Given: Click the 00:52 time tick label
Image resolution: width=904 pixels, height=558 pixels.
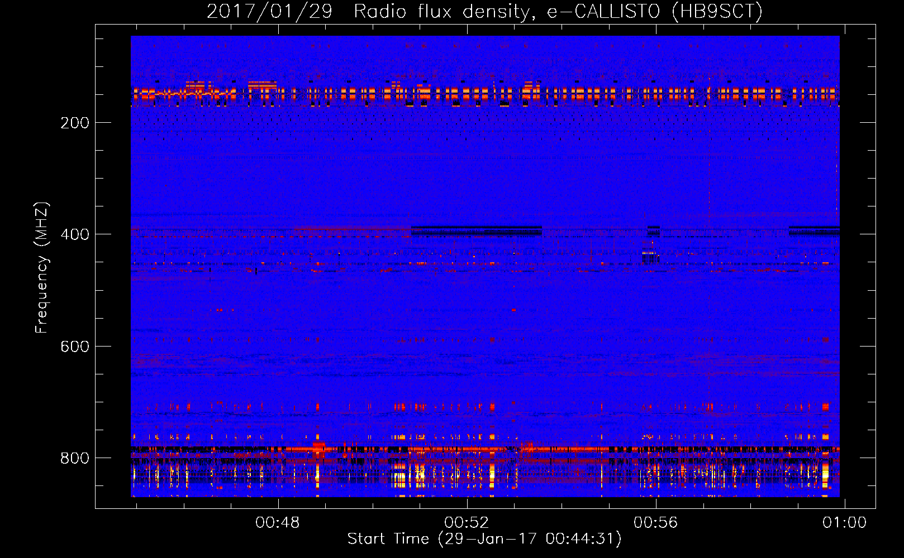Looking at the screenshot, I should click(467, 522).
